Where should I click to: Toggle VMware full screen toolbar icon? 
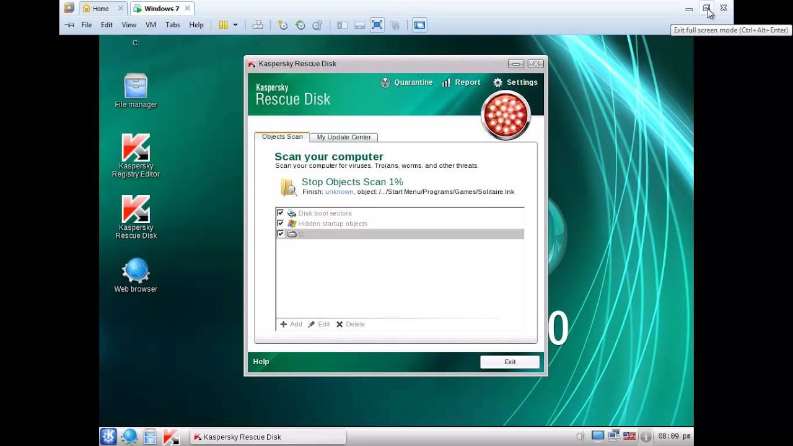coord(377,25)
